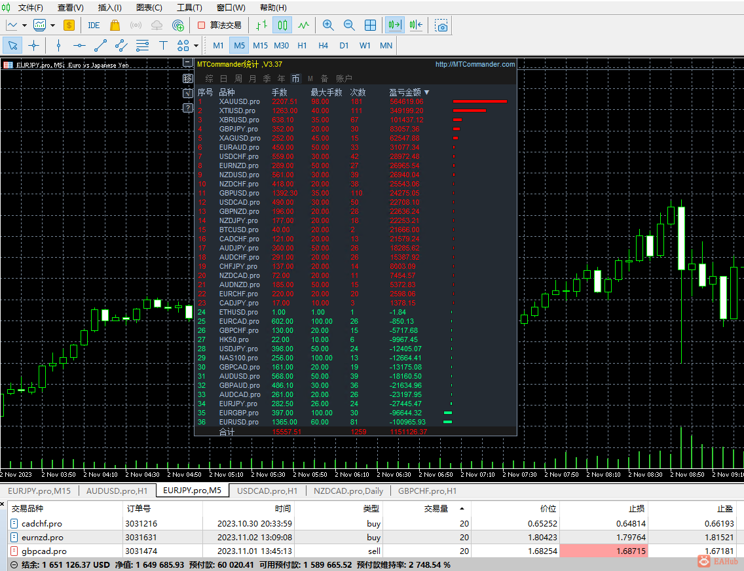
Task: Expand the new chart dropdown arrow
Action: click(x=24, y=26)
